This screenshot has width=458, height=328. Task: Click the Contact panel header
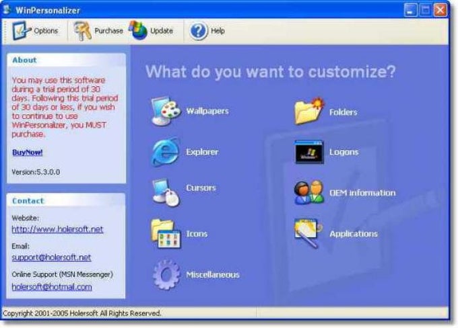tap(66, 200)
